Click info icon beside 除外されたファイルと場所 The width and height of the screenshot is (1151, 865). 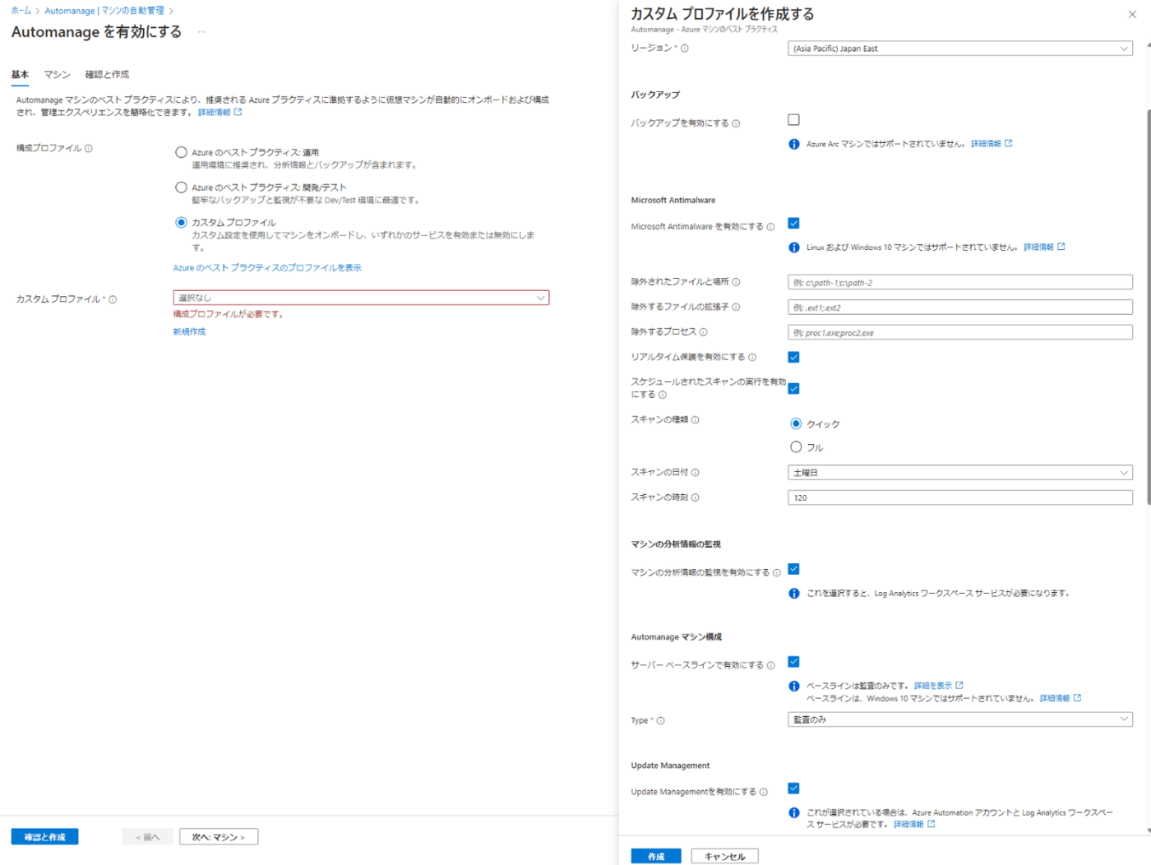(x=736, y=282)
